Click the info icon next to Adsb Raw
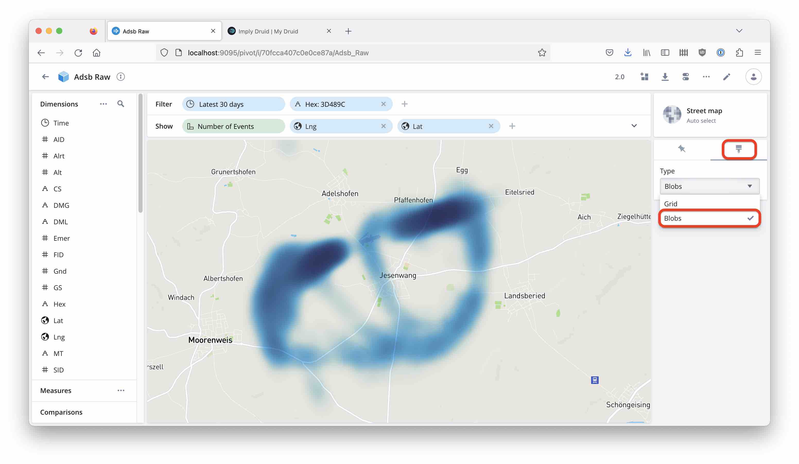799x464 pixels. pyautogui.click(x=120, y=77)
